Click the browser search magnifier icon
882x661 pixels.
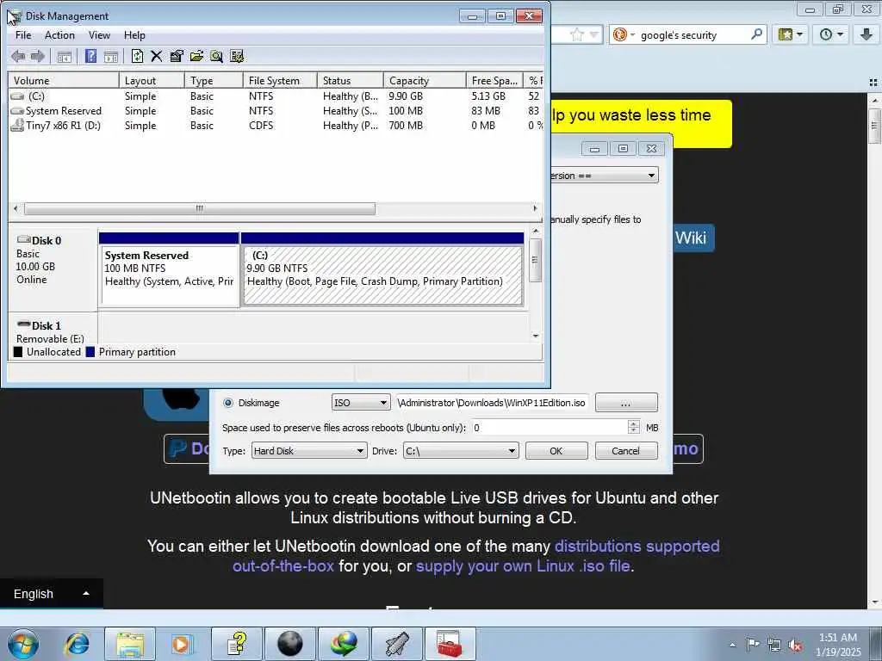coord(756,34)
